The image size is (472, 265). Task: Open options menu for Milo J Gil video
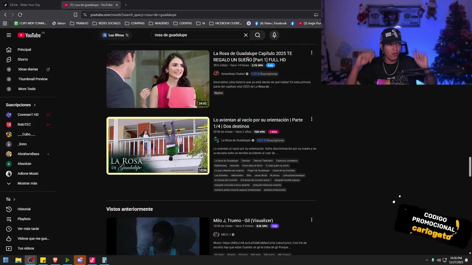point(312,220)
